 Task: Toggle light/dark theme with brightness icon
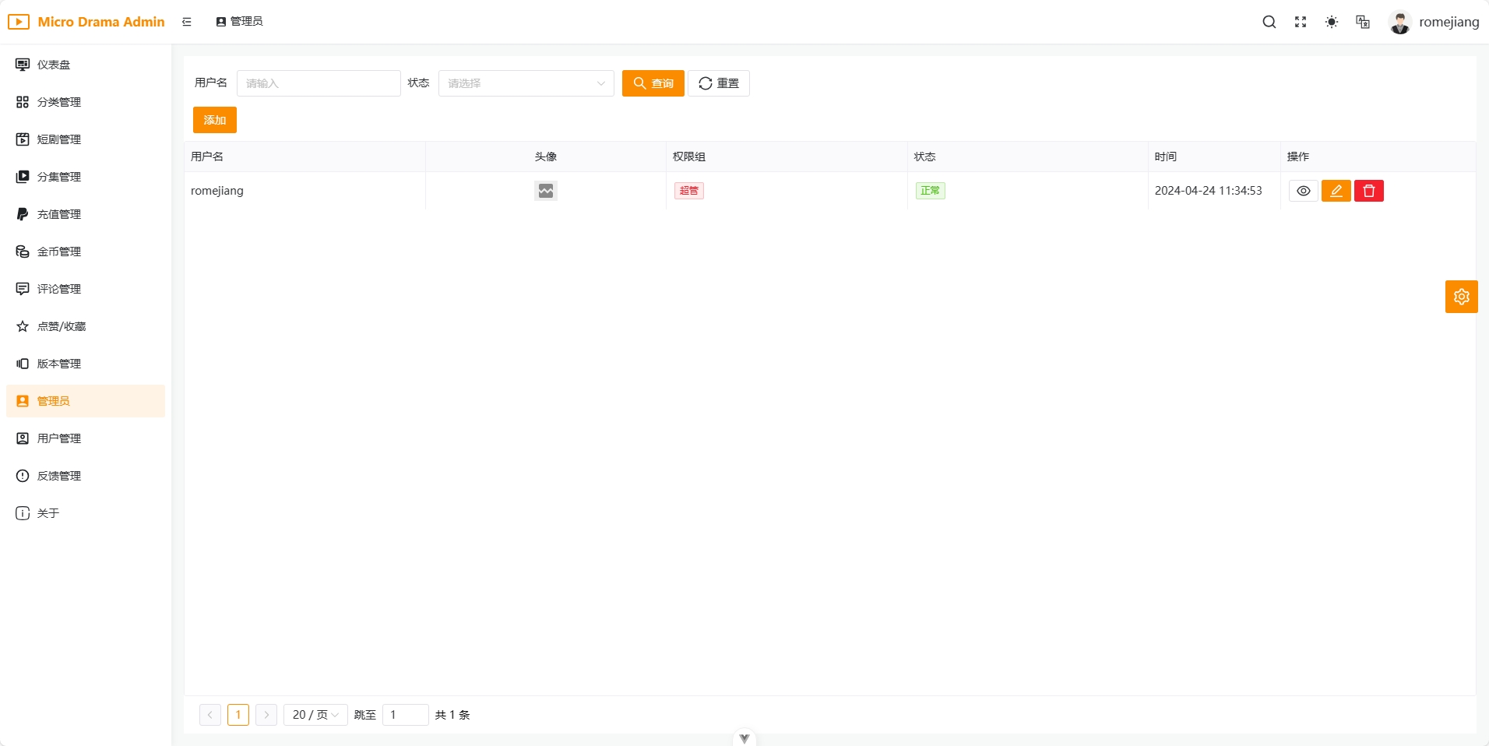[x=1331, y=22]
